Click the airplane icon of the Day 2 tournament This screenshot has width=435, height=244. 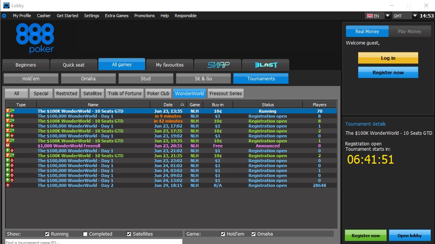[x=8, y=185]
